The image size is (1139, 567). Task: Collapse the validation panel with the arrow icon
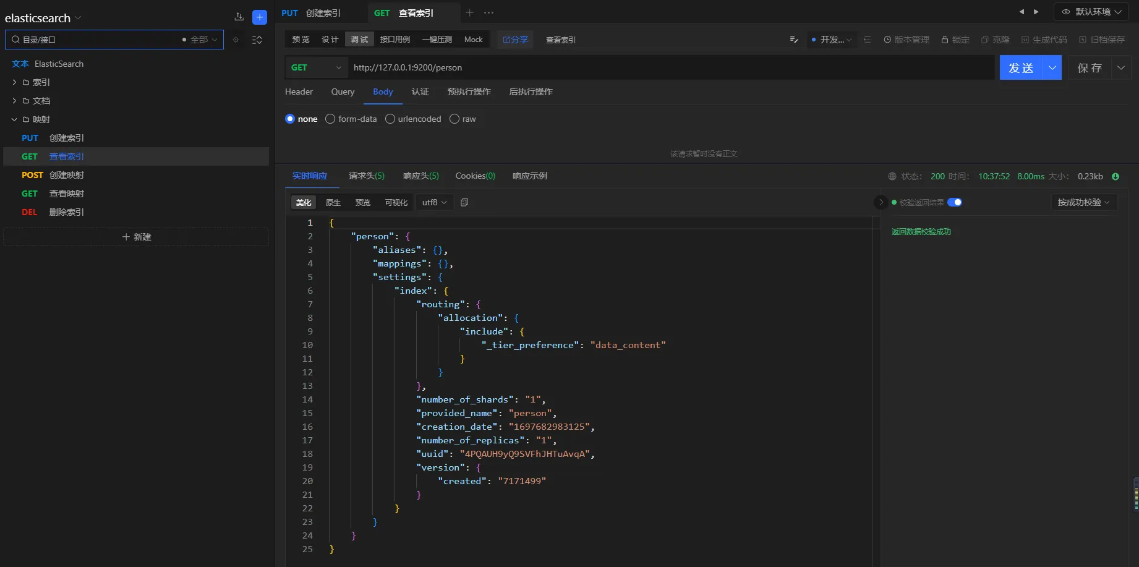(x=881, y=202)
